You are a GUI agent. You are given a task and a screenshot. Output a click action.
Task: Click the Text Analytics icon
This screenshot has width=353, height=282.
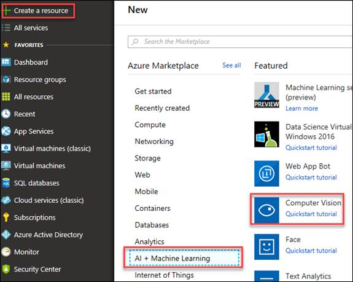(266, 276)
